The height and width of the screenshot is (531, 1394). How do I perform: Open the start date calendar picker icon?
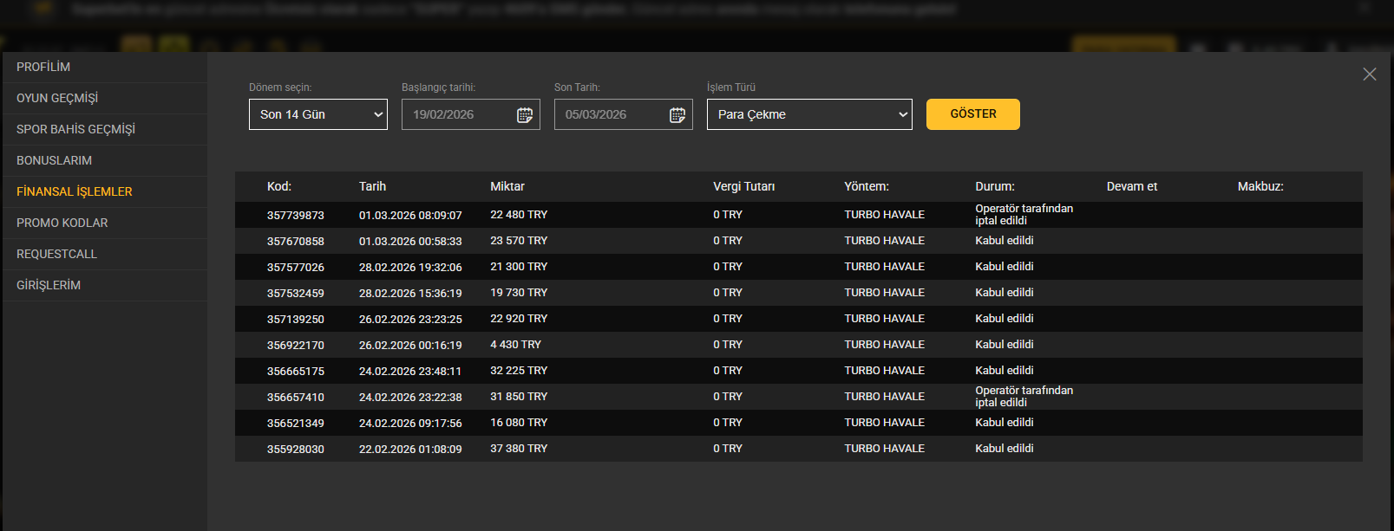(525, 115)
